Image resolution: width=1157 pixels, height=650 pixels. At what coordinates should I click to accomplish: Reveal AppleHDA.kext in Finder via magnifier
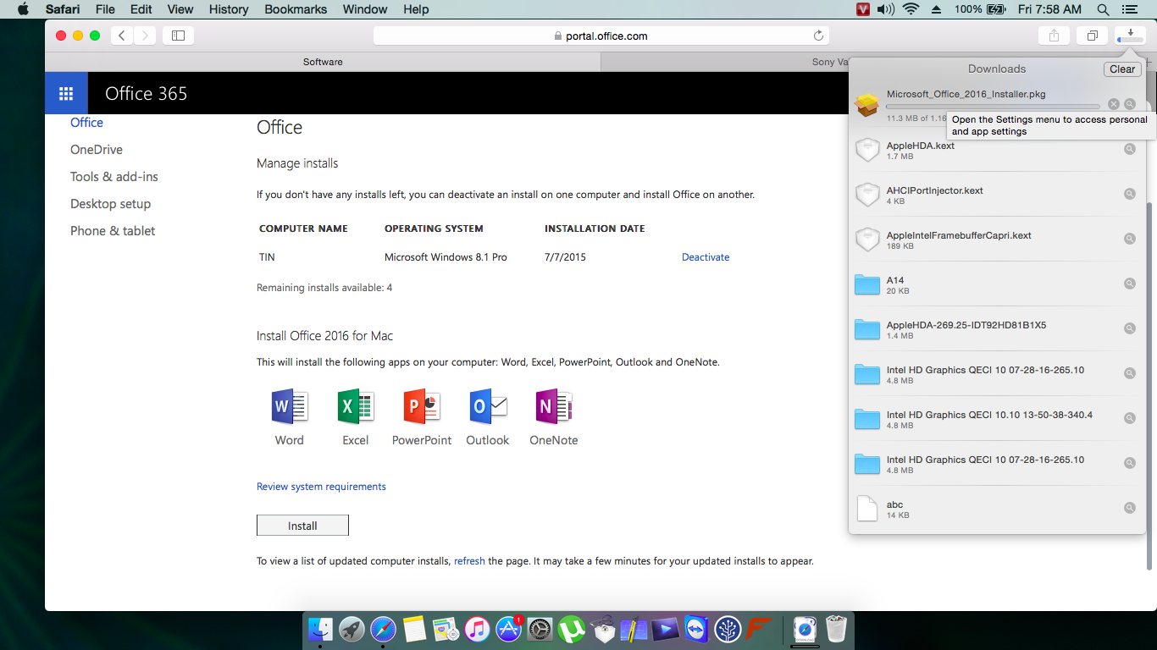coord(1129,149)
